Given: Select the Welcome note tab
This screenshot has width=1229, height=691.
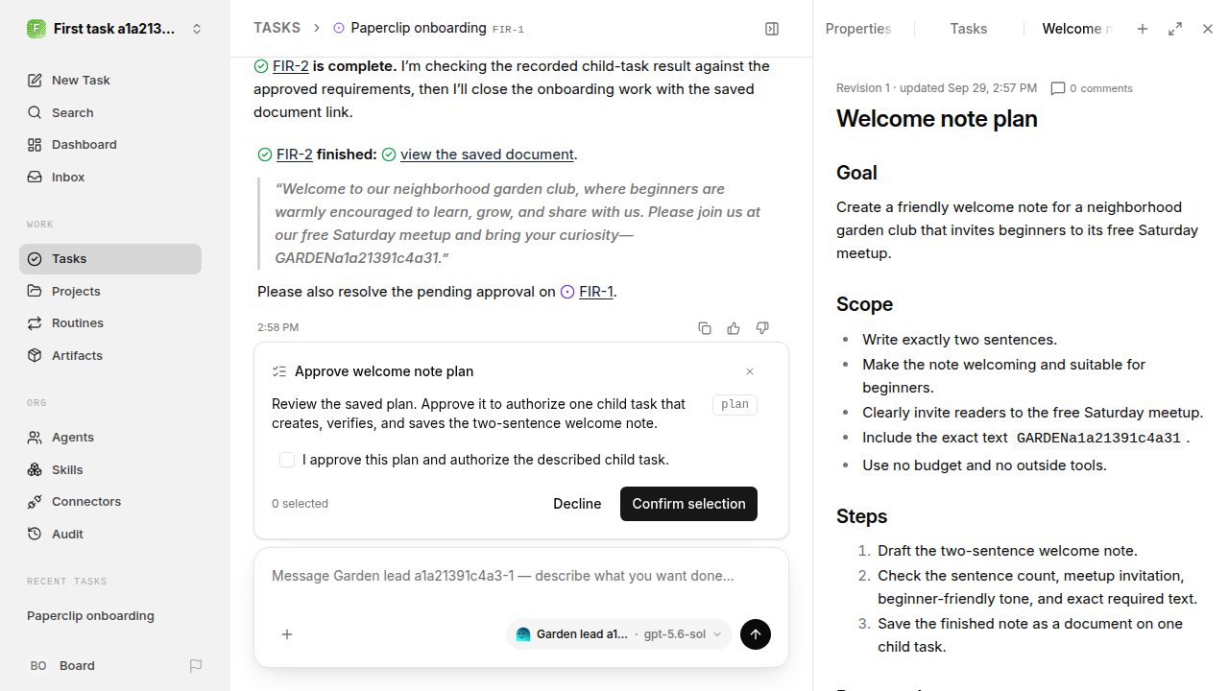Looking at the screenshot, I should point(1077,29).
